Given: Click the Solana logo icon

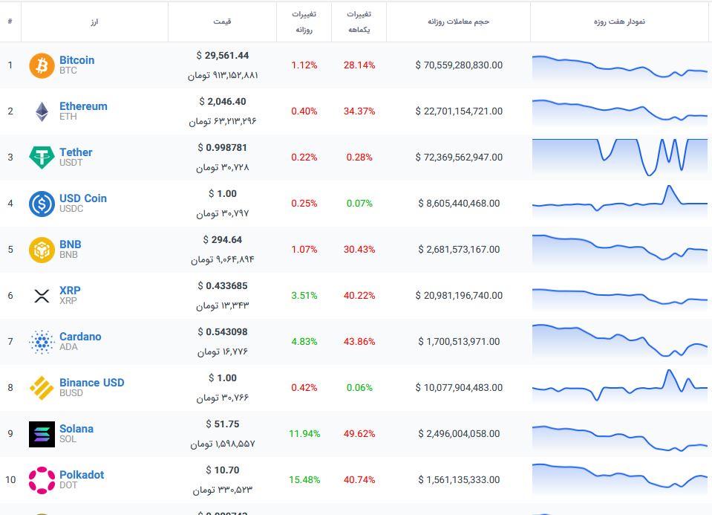Looking at the screenshot, I should pos(42,434).
